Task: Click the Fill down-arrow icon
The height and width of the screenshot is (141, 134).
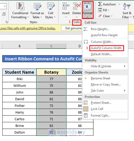Action: tap(100, 10)
